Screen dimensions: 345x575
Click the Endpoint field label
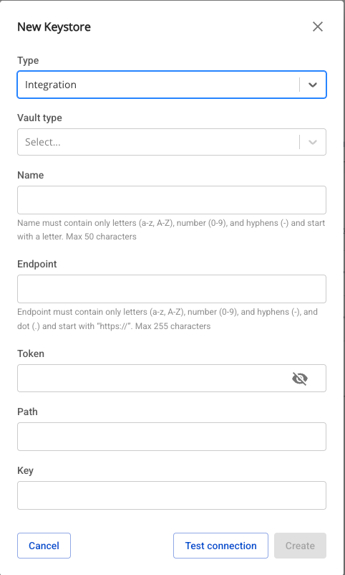pos(37,264)
